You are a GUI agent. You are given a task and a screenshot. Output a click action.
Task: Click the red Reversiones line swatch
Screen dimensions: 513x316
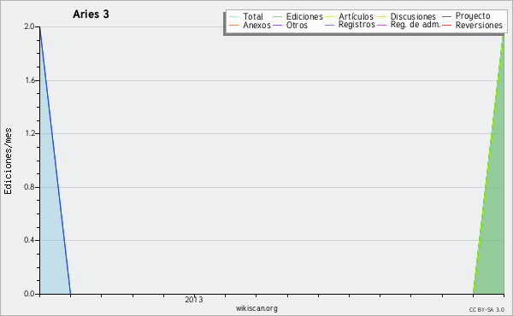point(446,26)
